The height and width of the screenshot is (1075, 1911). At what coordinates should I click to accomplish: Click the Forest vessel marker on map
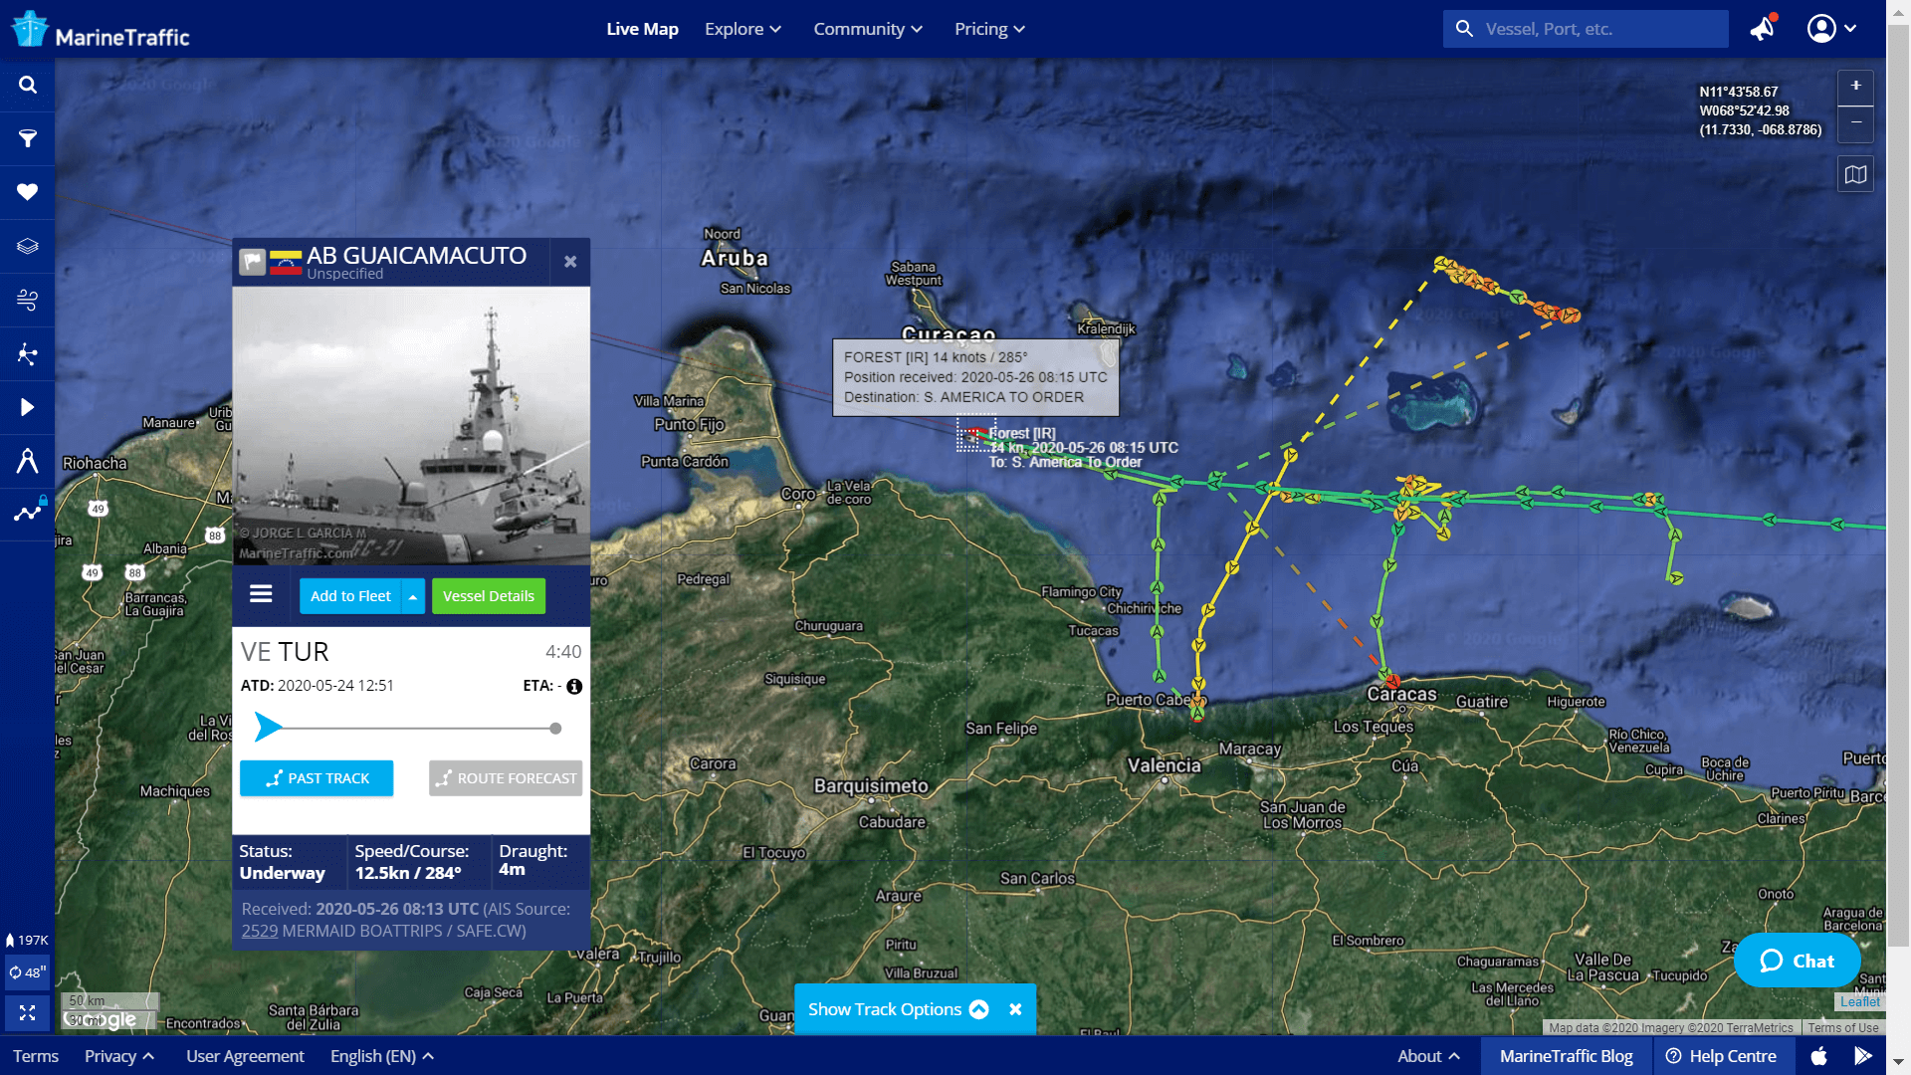[x=974, y=434]
